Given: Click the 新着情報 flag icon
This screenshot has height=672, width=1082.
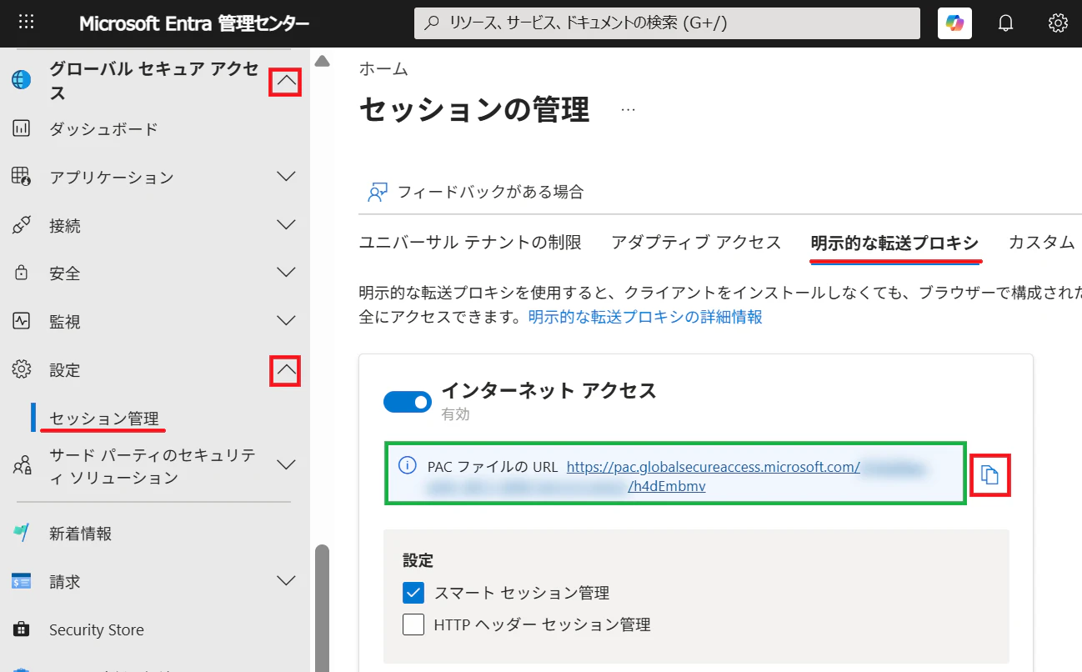Looking at the screenshot, I should (x=21, y=533).
